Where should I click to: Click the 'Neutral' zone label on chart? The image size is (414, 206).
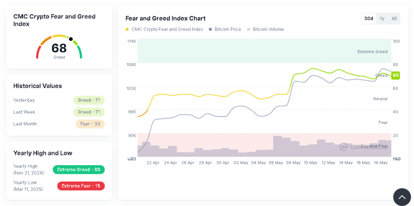coord(380,99)
